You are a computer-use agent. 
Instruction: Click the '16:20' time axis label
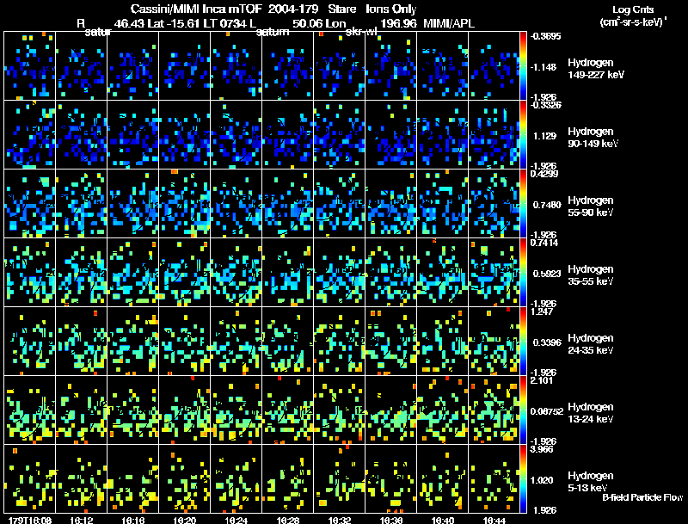click(x=185, y=520)
